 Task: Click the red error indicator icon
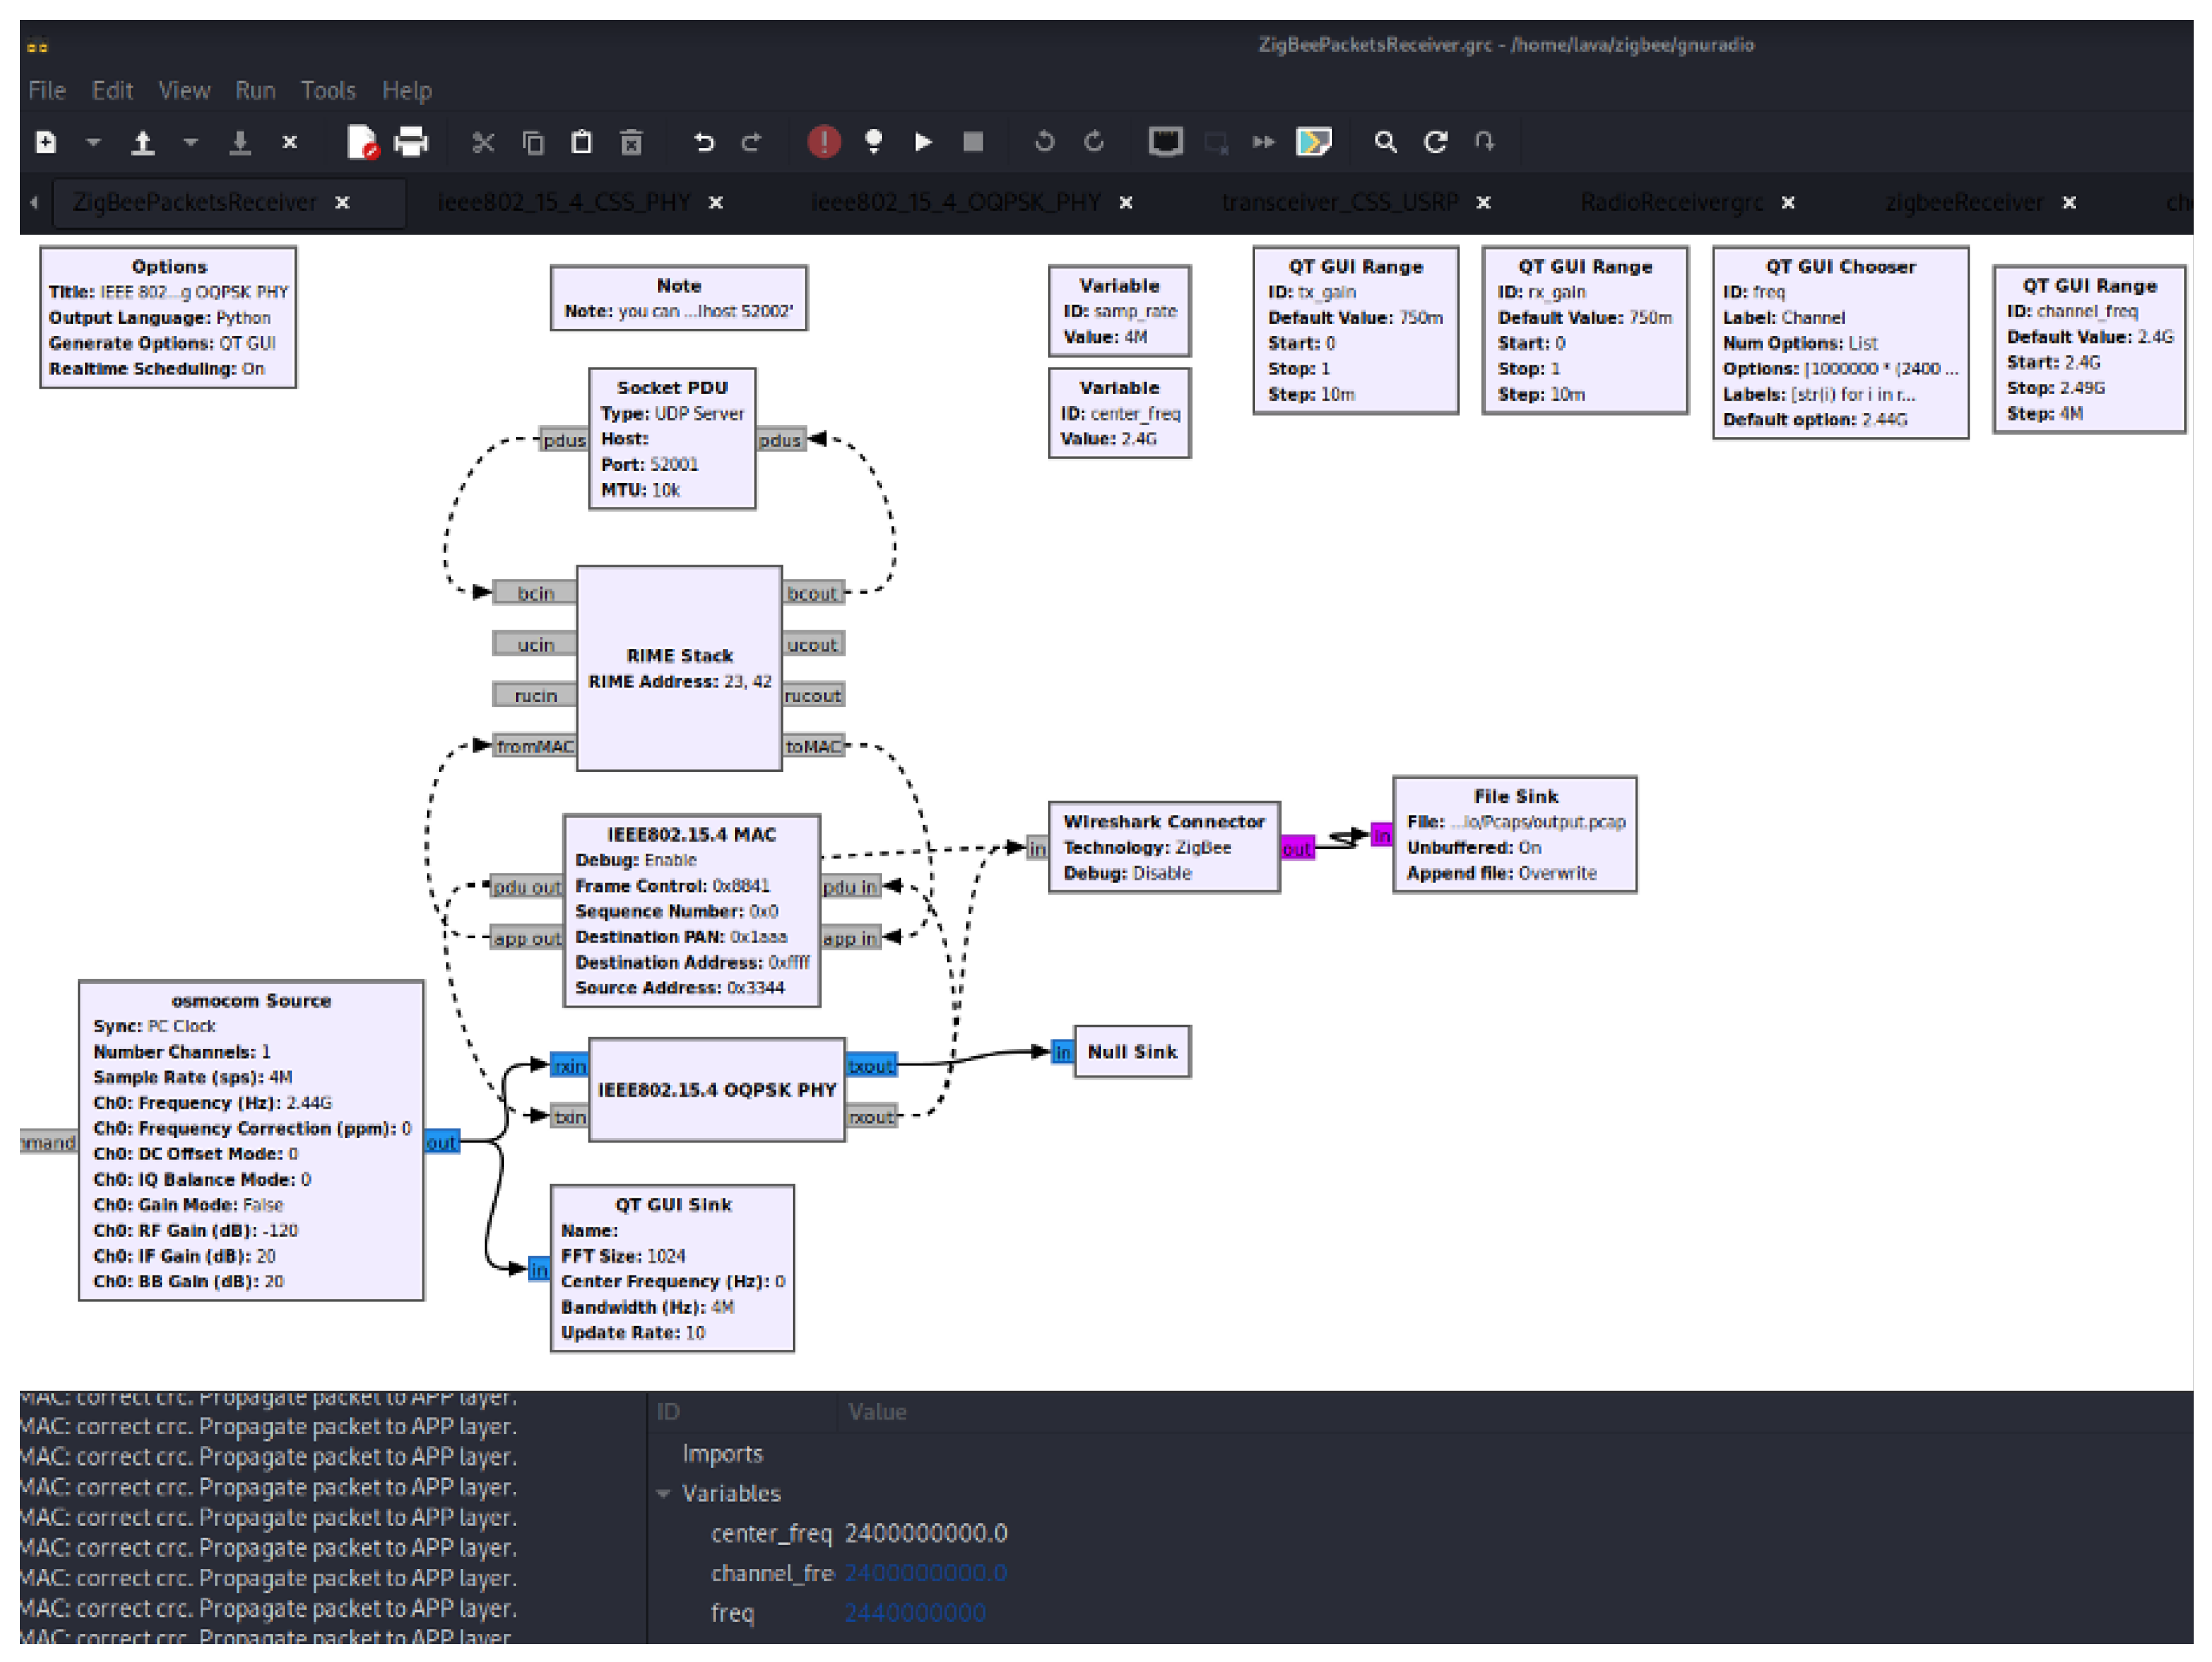[x=823, y=142]
